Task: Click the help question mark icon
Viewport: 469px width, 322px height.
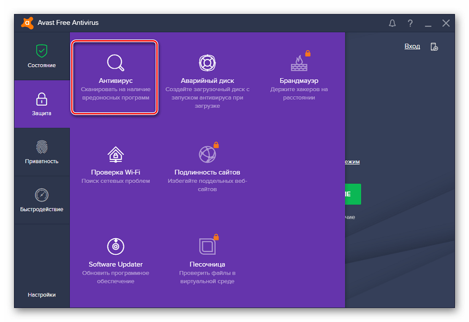Action: point(410,23)
